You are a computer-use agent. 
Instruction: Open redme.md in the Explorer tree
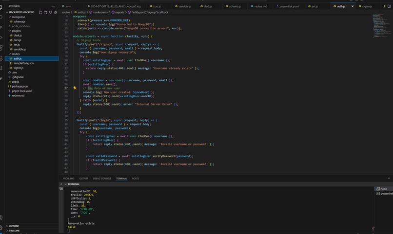coord(32,95)
